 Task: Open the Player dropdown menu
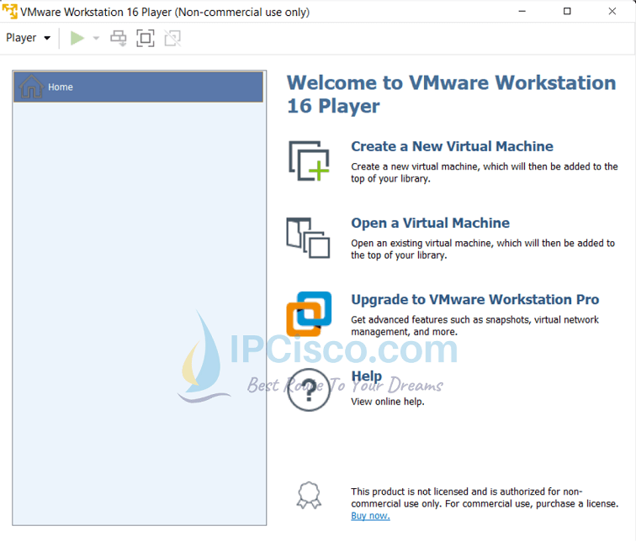[28, 38]
